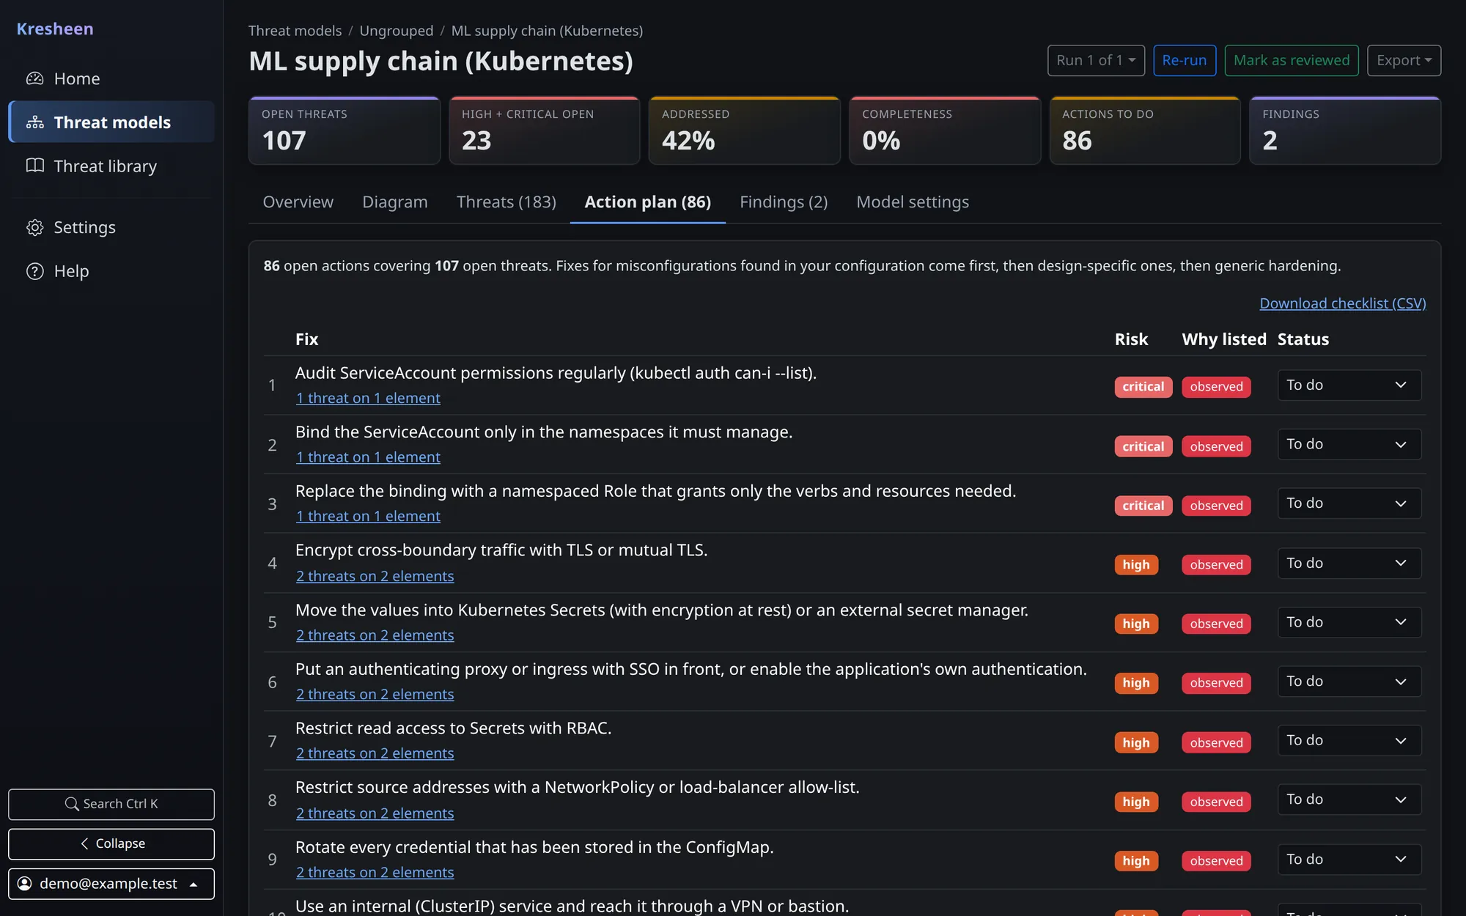Expand the demo@example.test account menu
This screenshot has width=1466, height=916.
111,883
